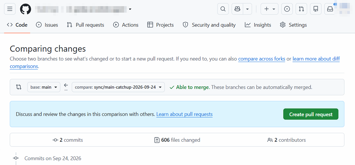Open pull requests icon in top header

301,9
